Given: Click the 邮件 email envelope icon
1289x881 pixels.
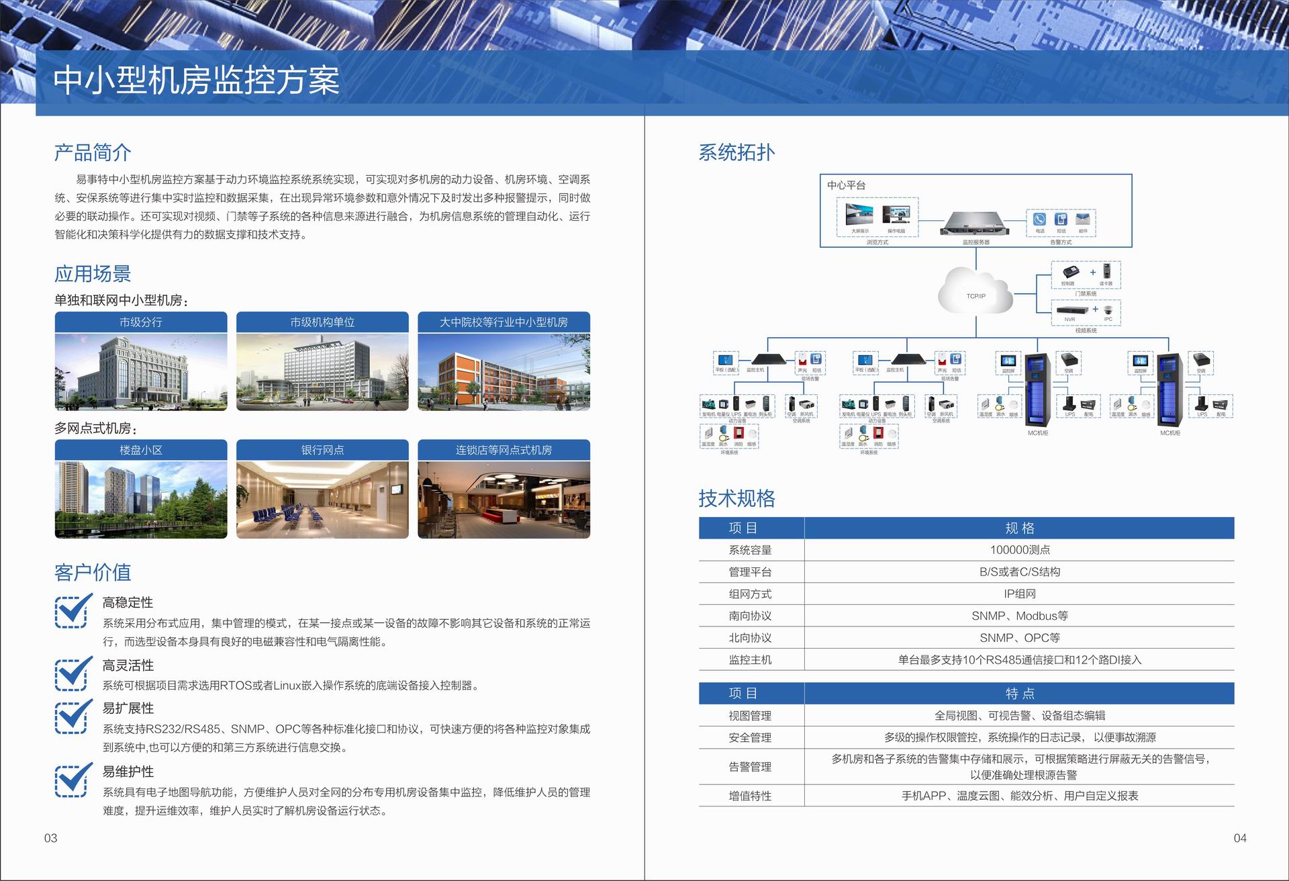Looking at the screenshot, I should (1083, 219).
